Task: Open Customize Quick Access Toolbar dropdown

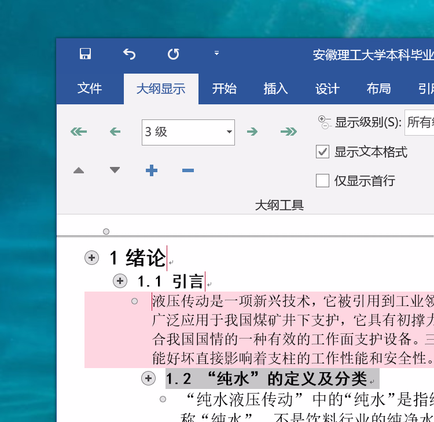Action: [216, 53]
